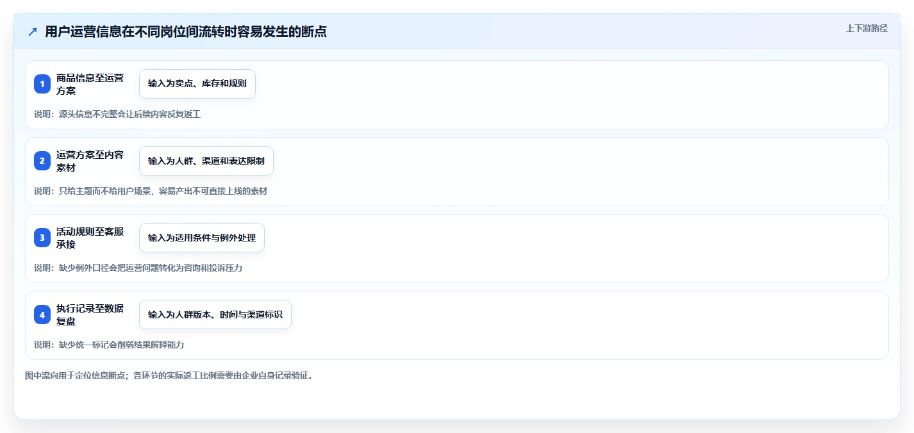Click the note about 只给主题而不给用户场景
The image size is (914, 433).
(151, 191)
